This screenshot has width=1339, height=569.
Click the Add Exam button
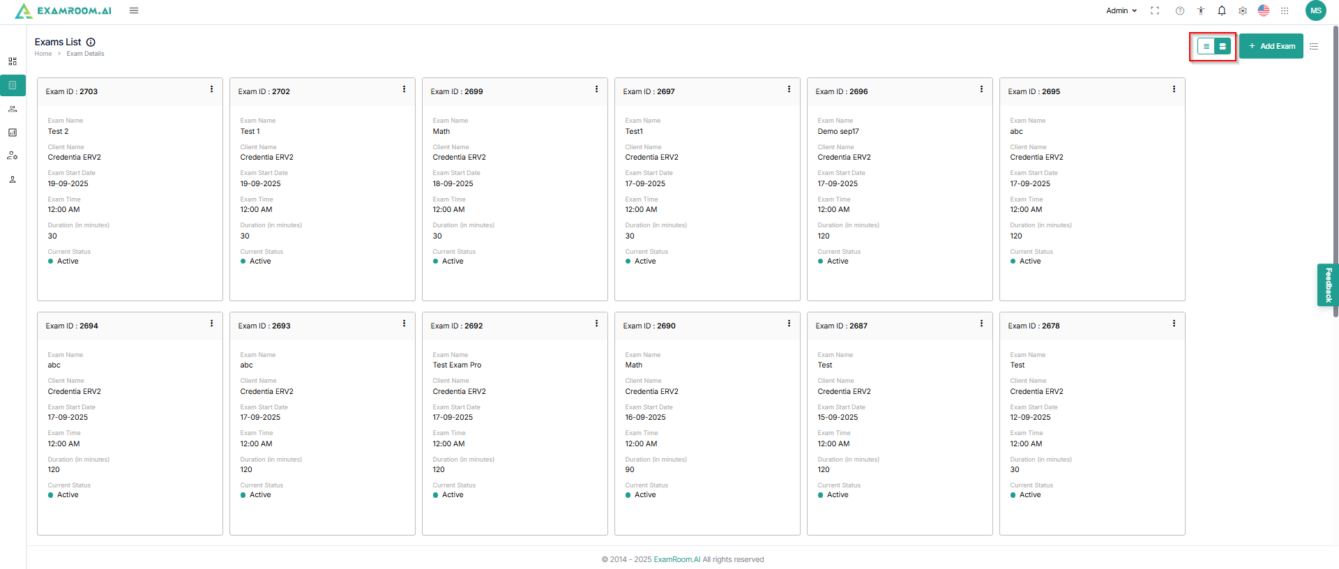[1271, 46]
